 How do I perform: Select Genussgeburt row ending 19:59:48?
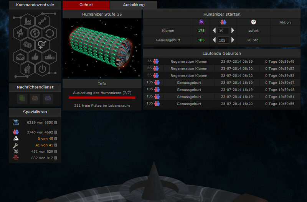[222, 90]
